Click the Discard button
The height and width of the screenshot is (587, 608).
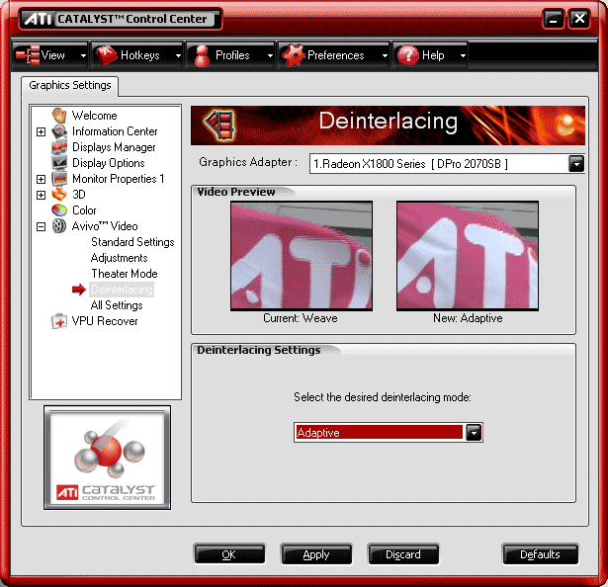(x=403, y=554)
